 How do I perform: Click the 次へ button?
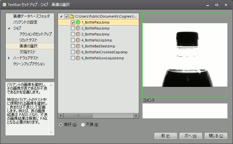coord(190,136)
